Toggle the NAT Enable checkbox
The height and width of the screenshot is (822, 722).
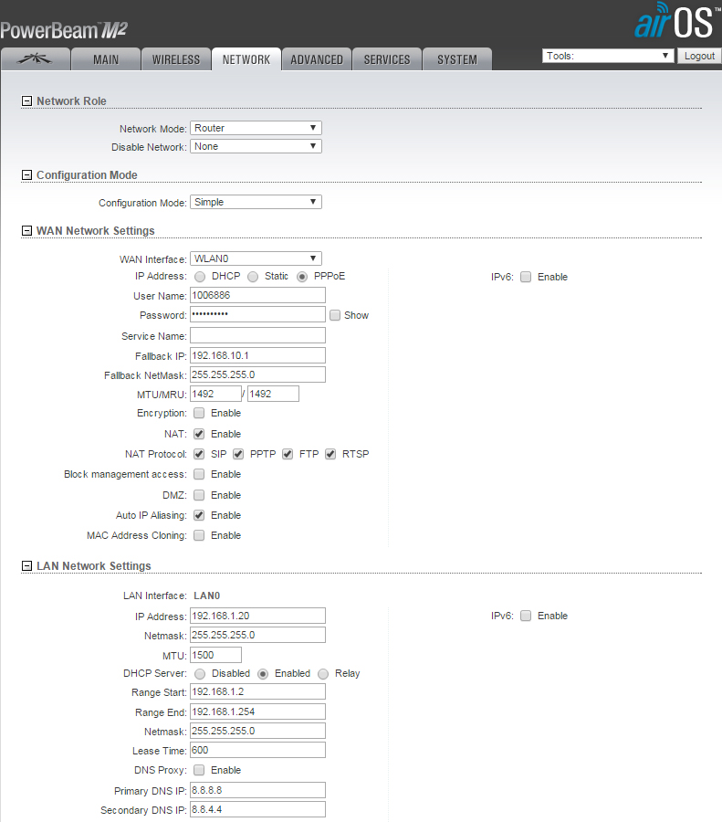(199, 434)
